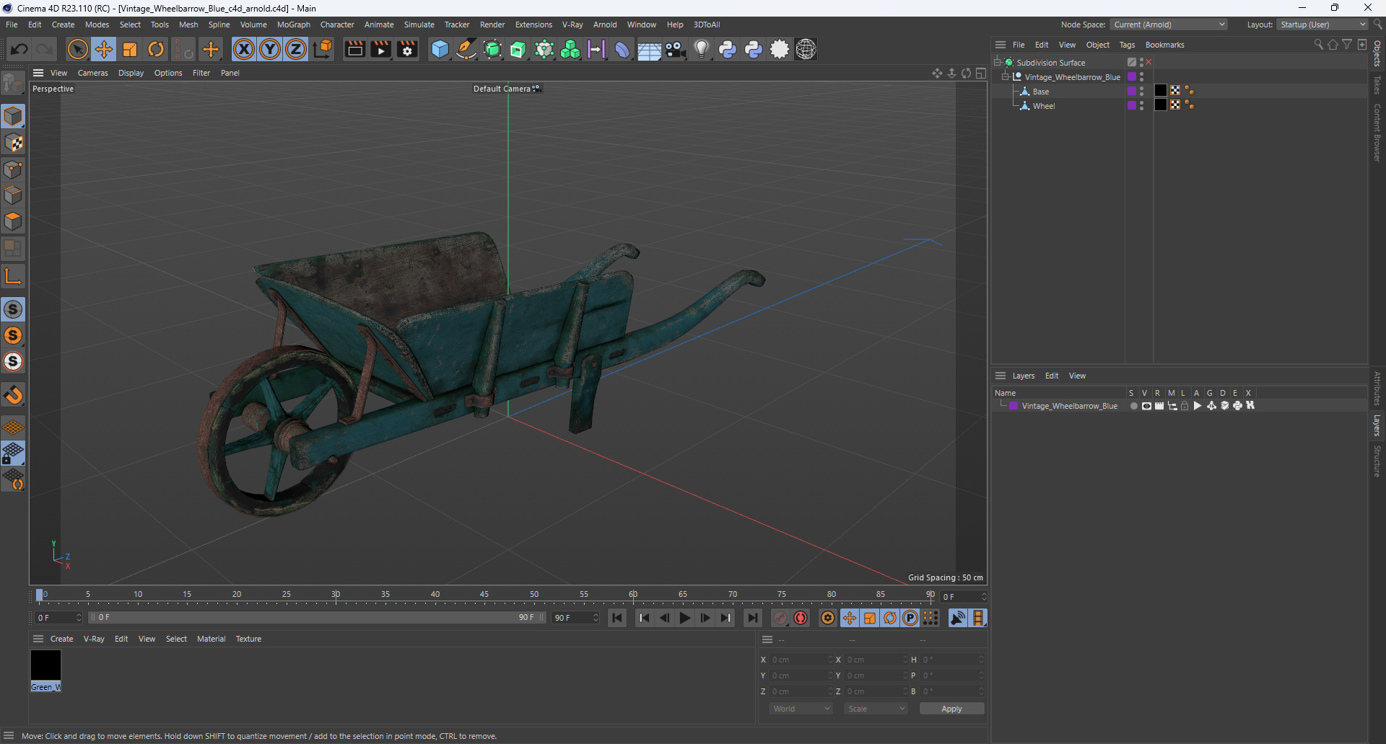Image resolution: width=1386 pixels, height=744 pixels.
Task: Render to Picture Viewer icon
Action: coord(380,49)
